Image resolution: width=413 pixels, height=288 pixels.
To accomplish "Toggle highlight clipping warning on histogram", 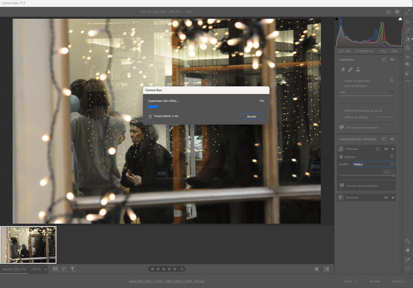I will click(x=400, y=19).
